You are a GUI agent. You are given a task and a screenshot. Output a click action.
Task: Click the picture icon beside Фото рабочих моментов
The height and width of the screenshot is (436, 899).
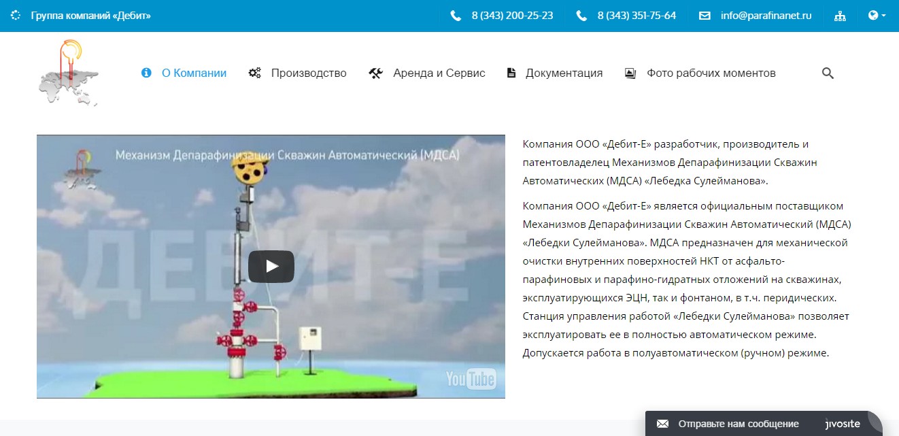coord(630,73)
